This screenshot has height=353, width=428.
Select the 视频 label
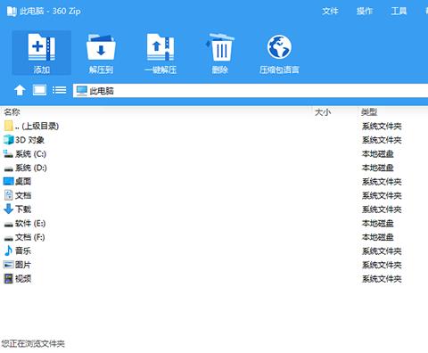23,278
